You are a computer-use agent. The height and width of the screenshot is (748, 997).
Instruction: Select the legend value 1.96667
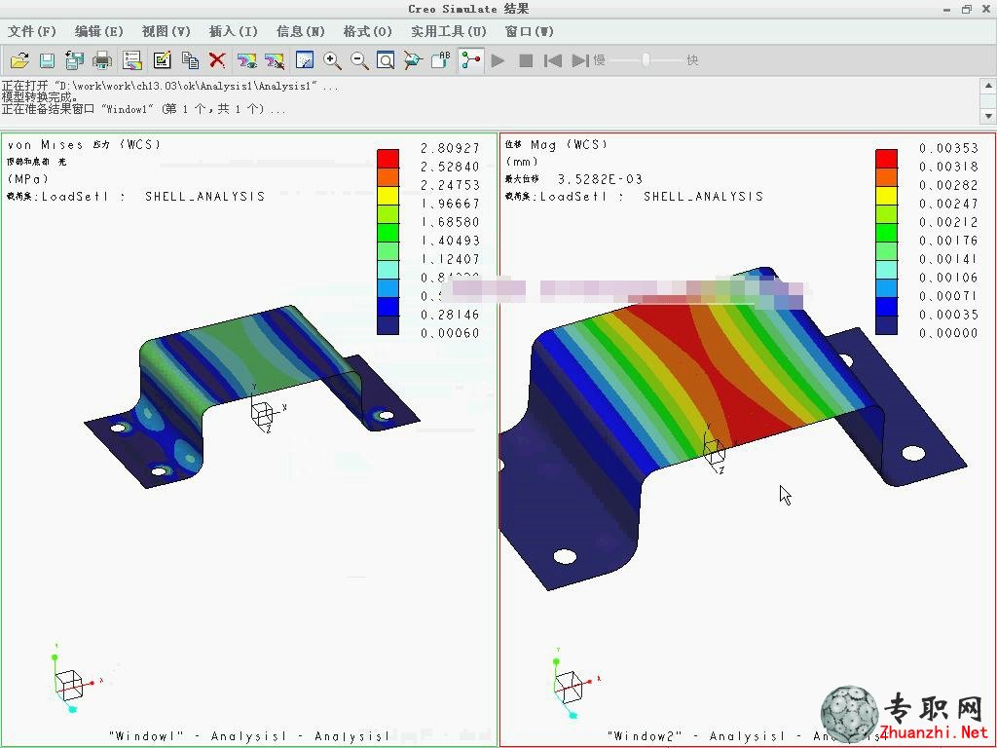pyautogui.click(x=450, y=204)
